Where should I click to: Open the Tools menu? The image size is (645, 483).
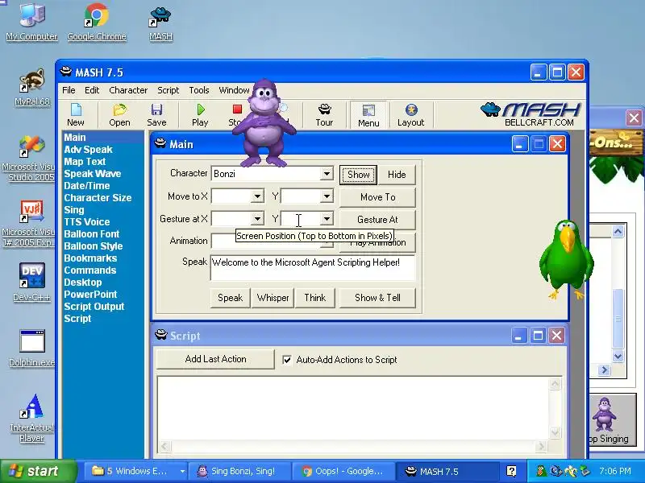click(198, 90)
